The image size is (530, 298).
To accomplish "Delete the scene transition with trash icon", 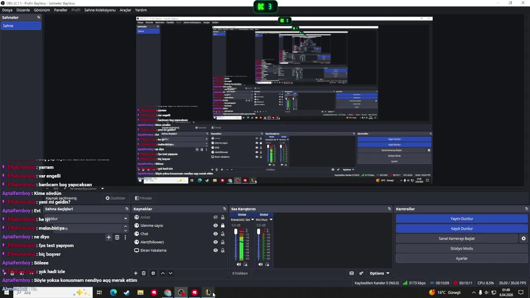I will point(117,237).
